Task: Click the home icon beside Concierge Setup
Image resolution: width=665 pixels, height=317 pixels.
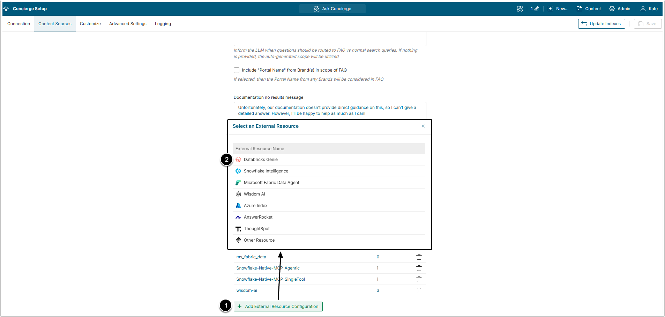Action: [x=6, y=9]
